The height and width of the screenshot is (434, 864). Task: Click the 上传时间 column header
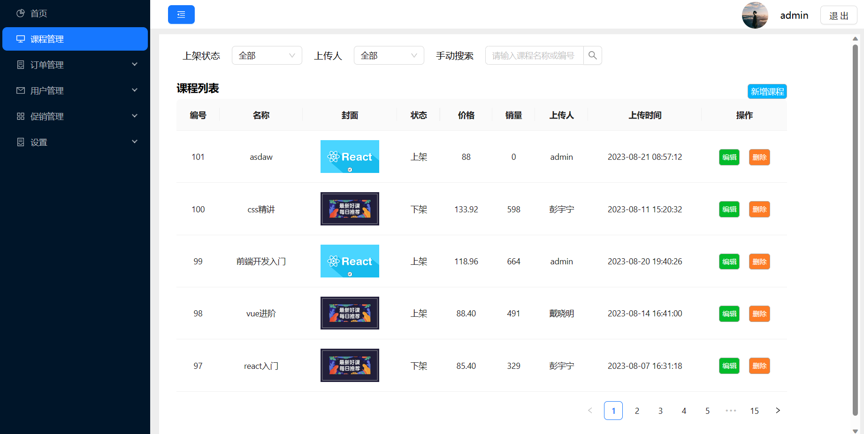coord(645,115)
